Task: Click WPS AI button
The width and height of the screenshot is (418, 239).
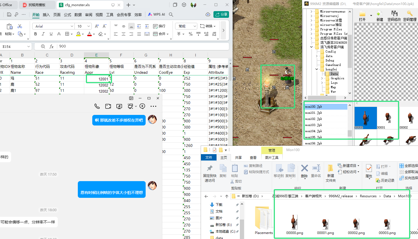Action: (156, 14)
